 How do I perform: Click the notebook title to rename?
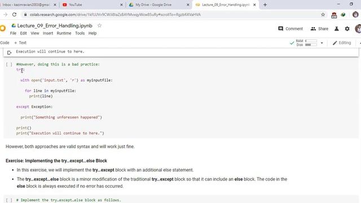pyautogui.click(x=55, y=25)
